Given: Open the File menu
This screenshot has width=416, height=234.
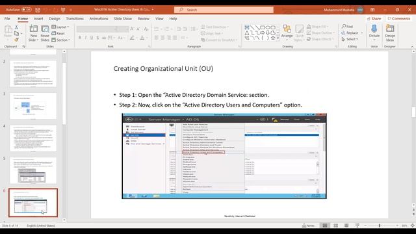Looking at the screenshot, I should (x=7, y=19).
